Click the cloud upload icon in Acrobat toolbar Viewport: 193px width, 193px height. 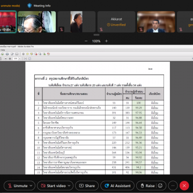point(2,54)
